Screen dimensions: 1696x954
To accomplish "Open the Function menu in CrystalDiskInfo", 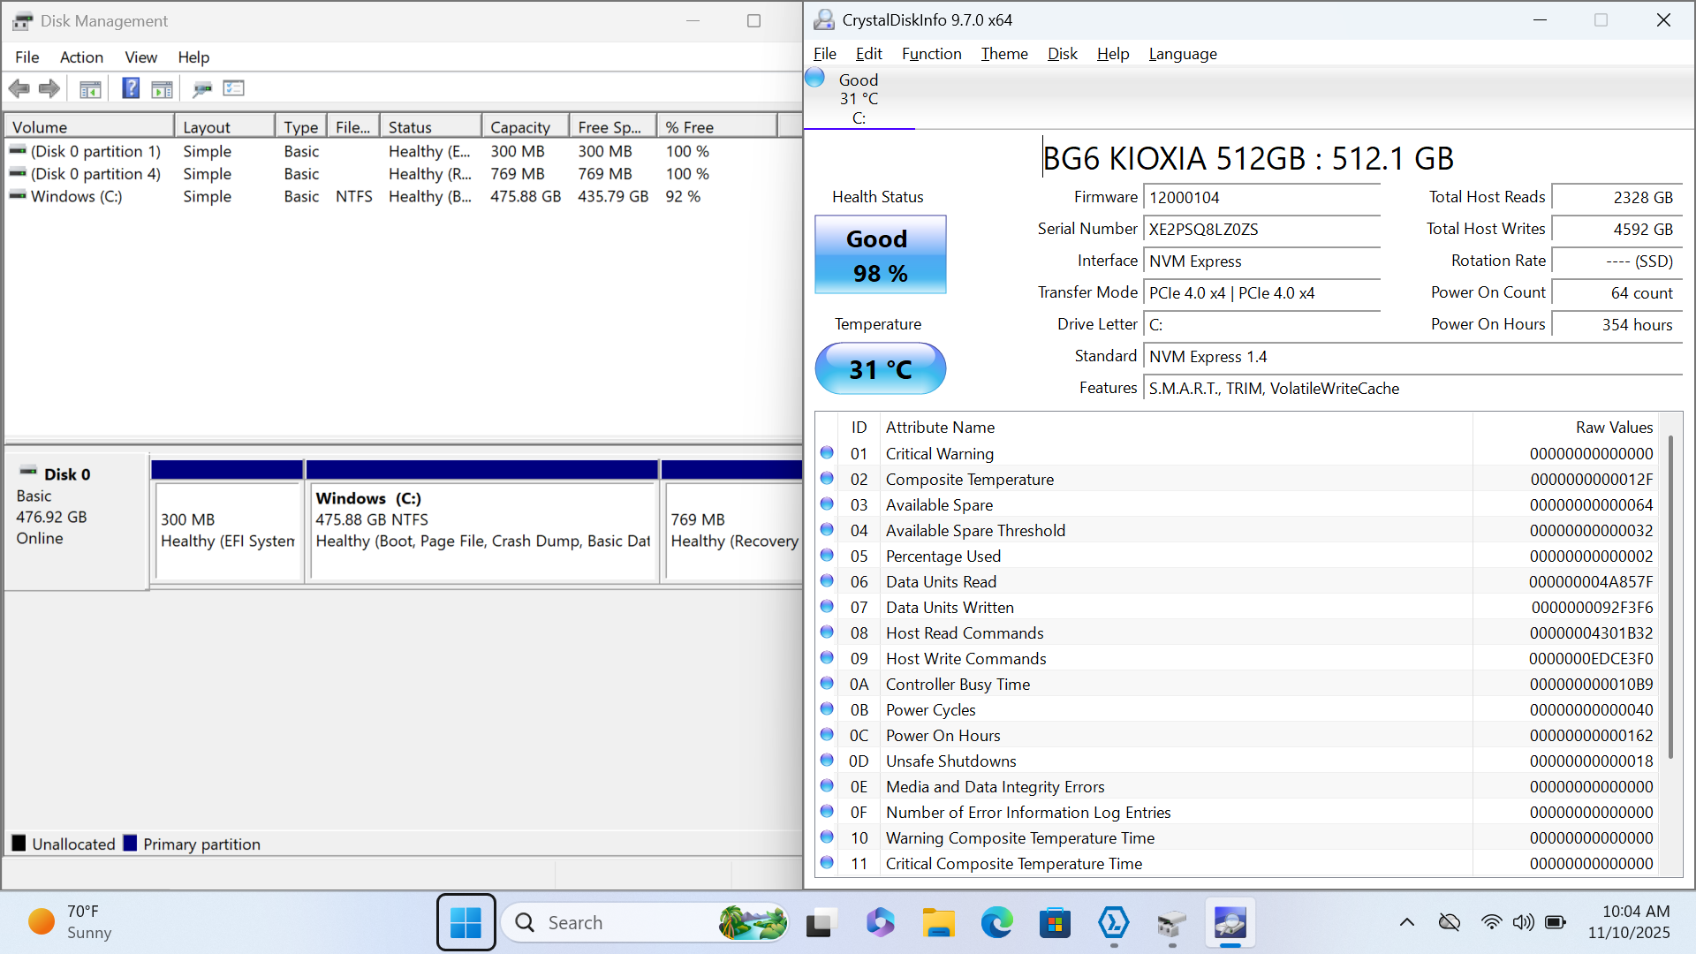I will tap(931, 54).
